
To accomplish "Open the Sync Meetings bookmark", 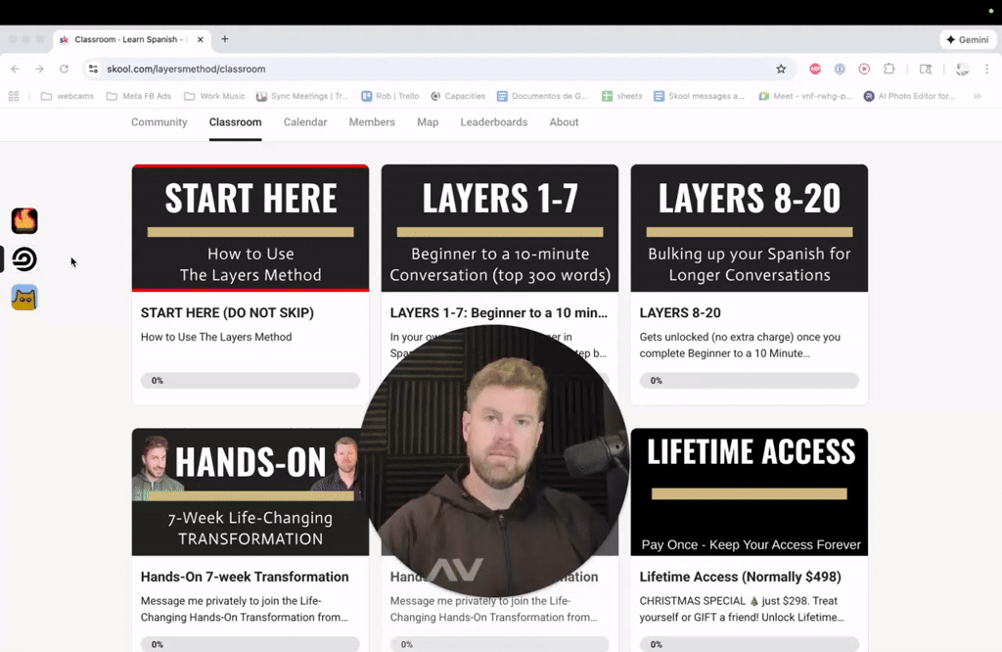I will point(302,96).
